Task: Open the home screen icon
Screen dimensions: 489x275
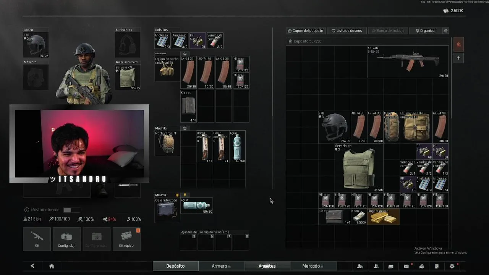Action: pyautogui.click(x=52, y=266)
